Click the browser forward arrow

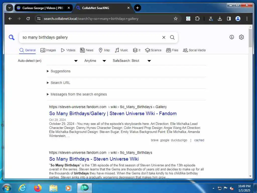pyautogui.click(x=19, y=19)
